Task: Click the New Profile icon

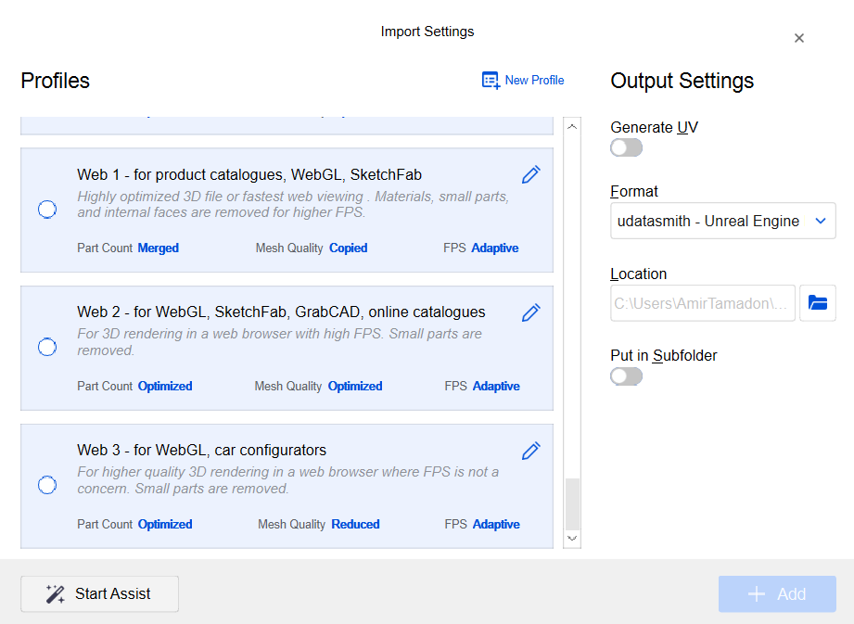Action: point(491,81)
